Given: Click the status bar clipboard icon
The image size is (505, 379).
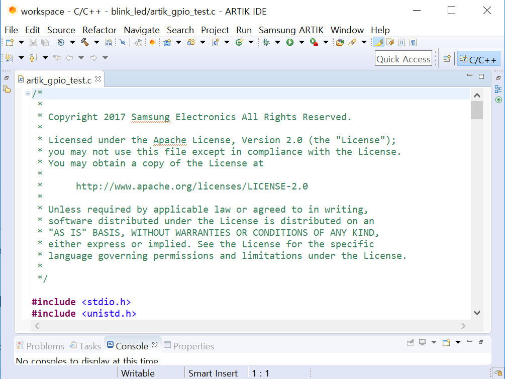Looking at the screenshot, I should [x=498, y=373].
